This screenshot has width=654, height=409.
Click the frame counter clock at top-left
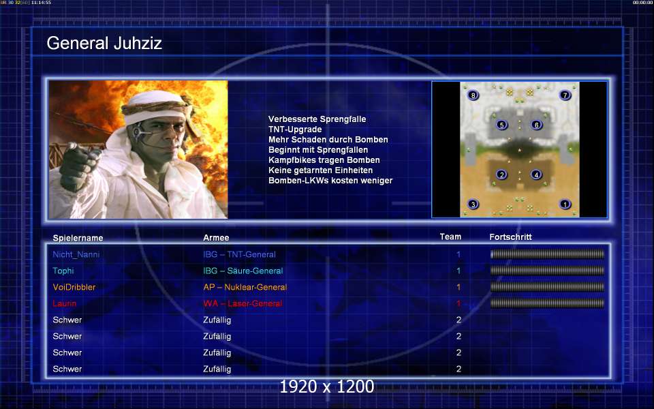[x=26, y=3]
